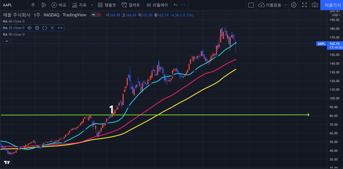Click the 비교 compare symbol button
Image resolution: width=343 pixels, height=169 pixels.
pyautogui.click(x=59, y=5)
